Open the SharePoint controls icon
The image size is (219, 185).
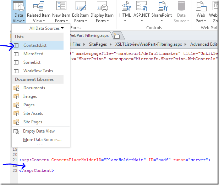point(161,6)
